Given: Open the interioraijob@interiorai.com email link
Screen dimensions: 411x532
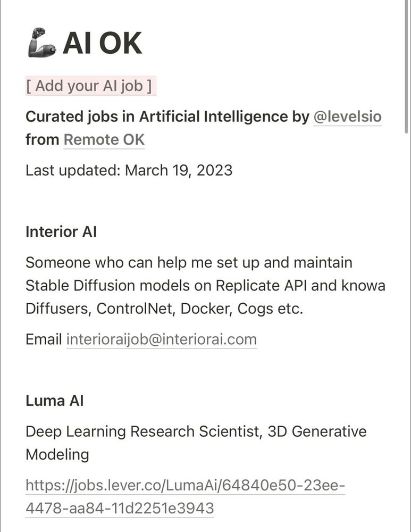Looking at the screenshot, I should (162, 339).
